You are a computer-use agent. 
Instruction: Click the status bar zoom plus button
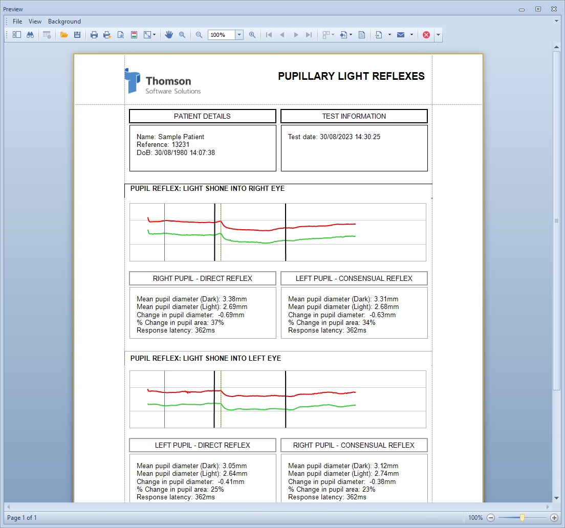[554, 518]
